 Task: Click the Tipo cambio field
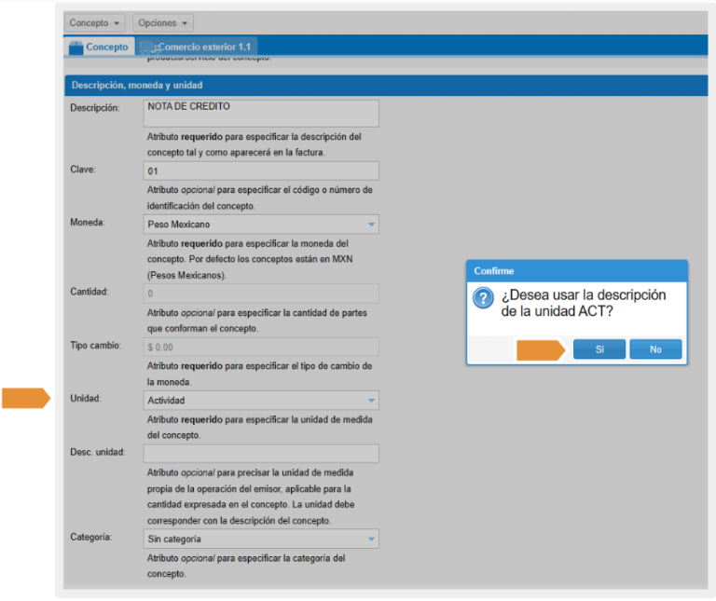[261, 347]
